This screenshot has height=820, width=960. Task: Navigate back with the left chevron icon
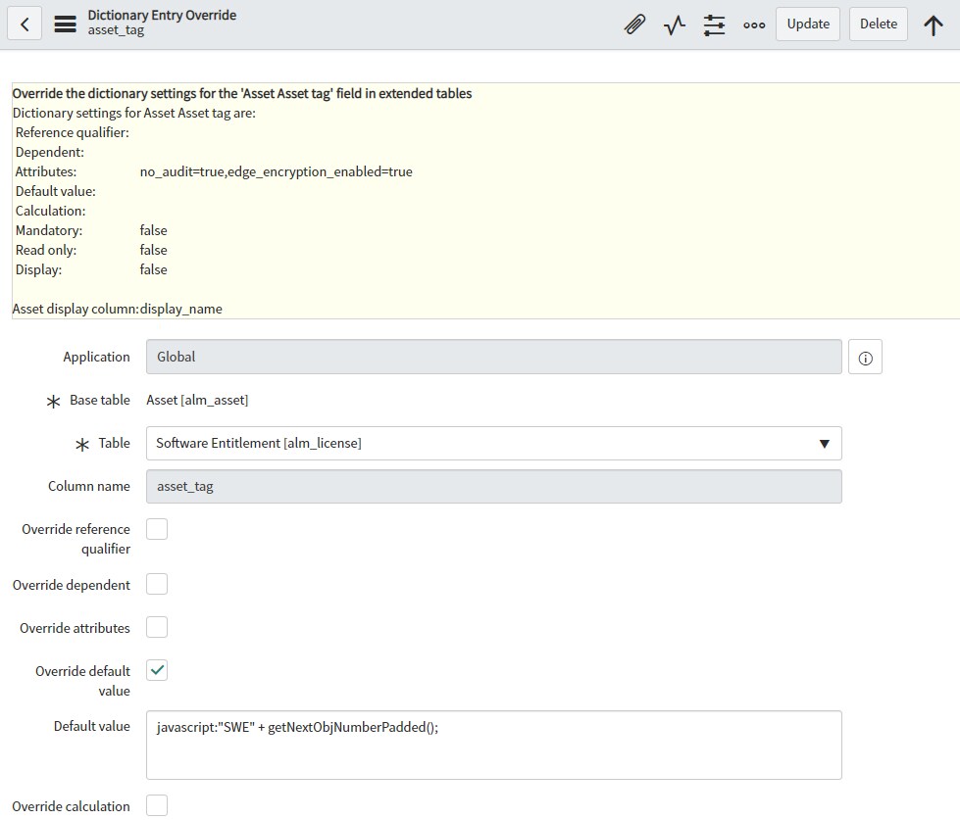point(25,24)
